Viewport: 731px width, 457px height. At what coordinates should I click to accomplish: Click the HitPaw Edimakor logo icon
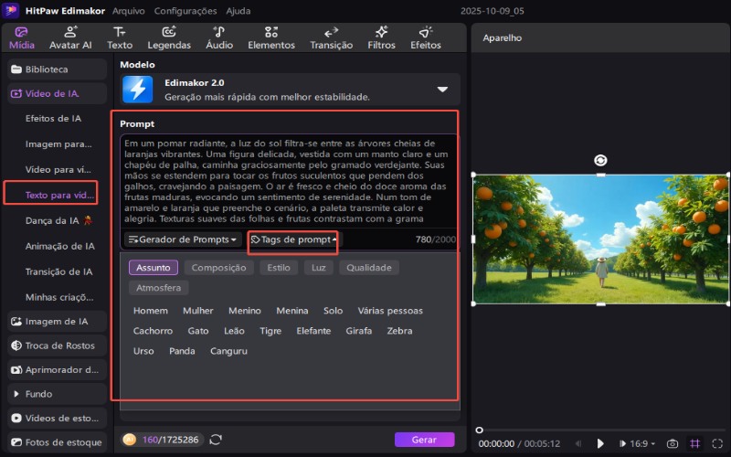click(x=10, y=10)
